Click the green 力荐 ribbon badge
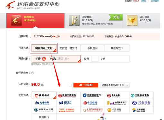 point(116,17)
